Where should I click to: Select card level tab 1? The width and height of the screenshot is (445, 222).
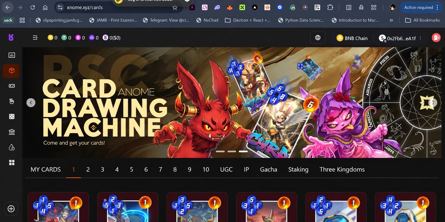pyautogui.click(x=73, y=169)
